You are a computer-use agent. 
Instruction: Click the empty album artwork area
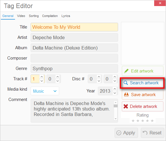[x=143, y=43]
